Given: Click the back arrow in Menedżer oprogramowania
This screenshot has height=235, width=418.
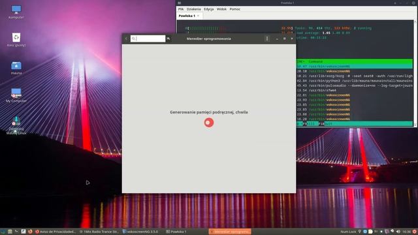Looking at the screenshot, I should (x=126, y=39).
